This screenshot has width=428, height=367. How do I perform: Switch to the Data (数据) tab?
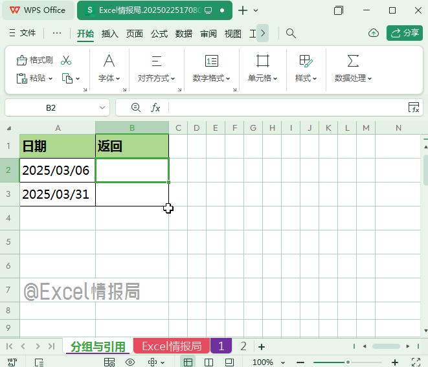tap(184, 34)
